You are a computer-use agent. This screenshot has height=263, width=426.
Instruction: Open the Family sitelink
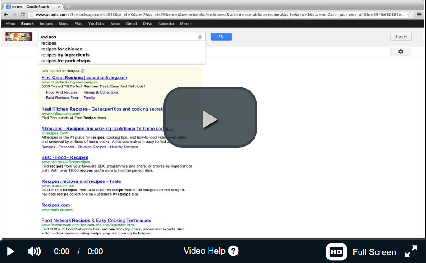[89, 98]
